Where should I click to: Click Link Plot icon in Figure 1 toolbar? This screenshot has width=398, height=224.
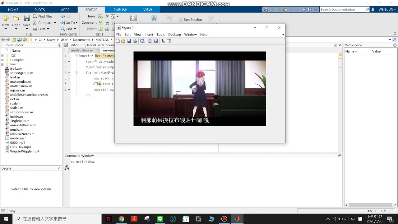click(142, 41)
